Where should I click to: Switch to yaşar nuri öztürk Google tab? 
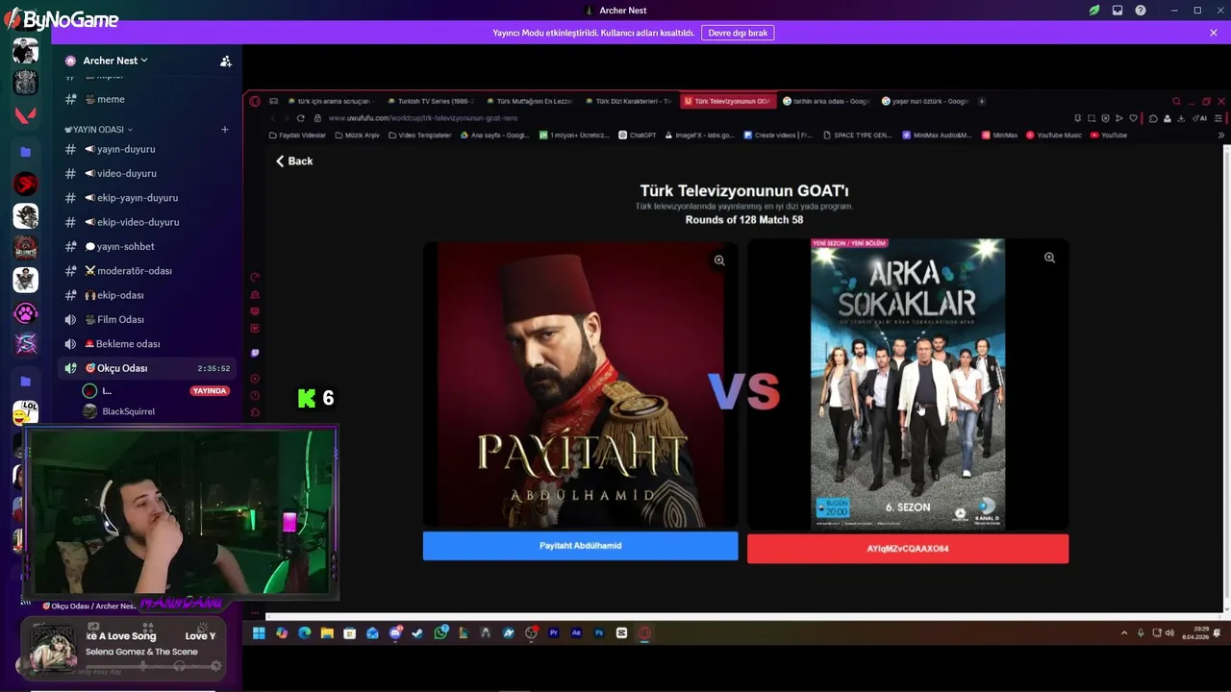(x=924, y=101)
